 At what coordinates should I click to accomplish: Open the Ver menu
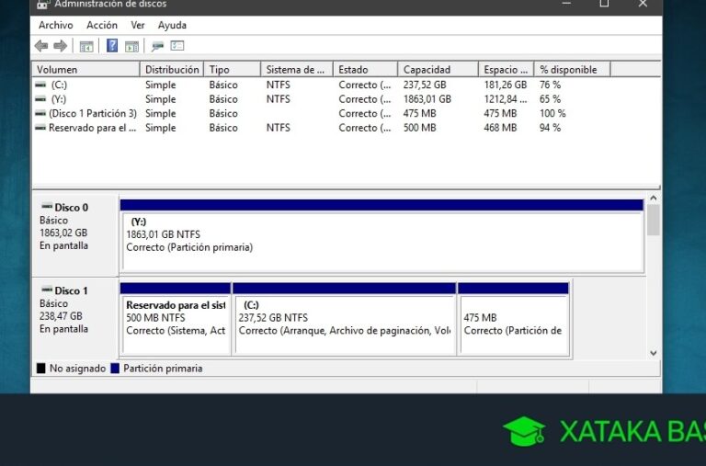click(138, 25)
